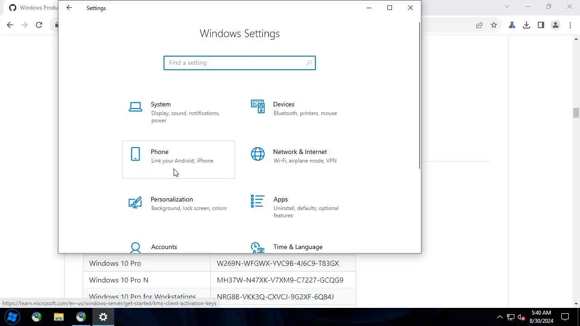Click Chrome page vertical scrollbar thumb
Viewport: 580px width, 326px height.
(x=576, y=113)
